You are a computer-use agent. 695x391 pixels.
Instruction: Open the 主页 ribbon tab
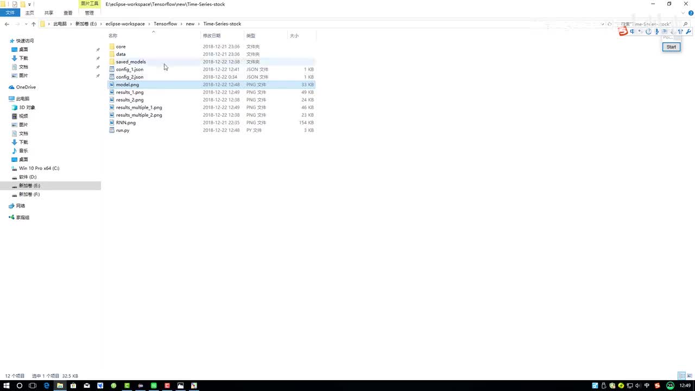(x=29, y=12)
